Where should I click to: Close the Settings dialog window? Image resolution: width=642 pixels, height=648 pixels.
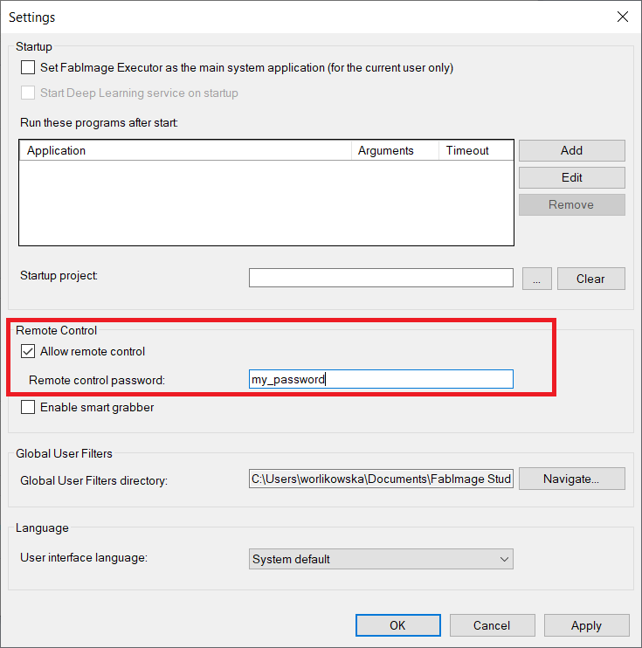click(x=622, y=17)
